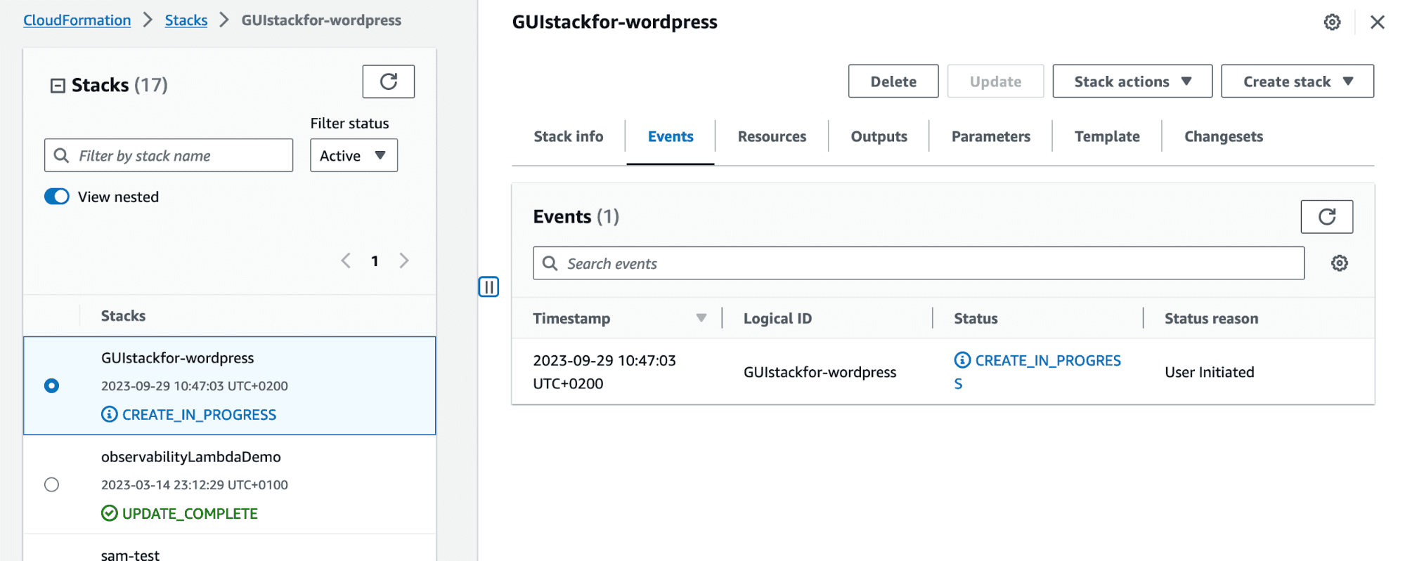
Task: Click GUIstackfor-wordpress in the Logical ID cell
Action: pyautogui.click(x=820, y=372)
